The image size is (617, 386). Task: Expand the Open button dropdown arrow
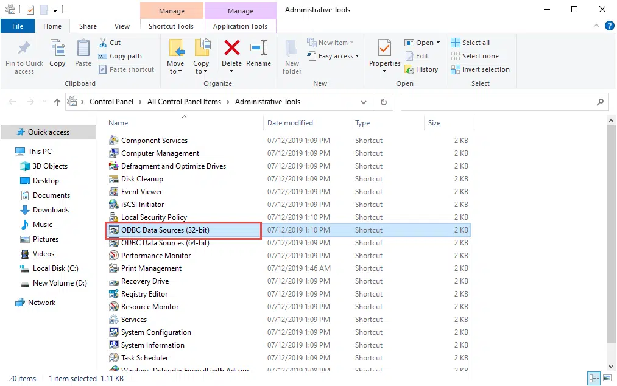[438, 43]
